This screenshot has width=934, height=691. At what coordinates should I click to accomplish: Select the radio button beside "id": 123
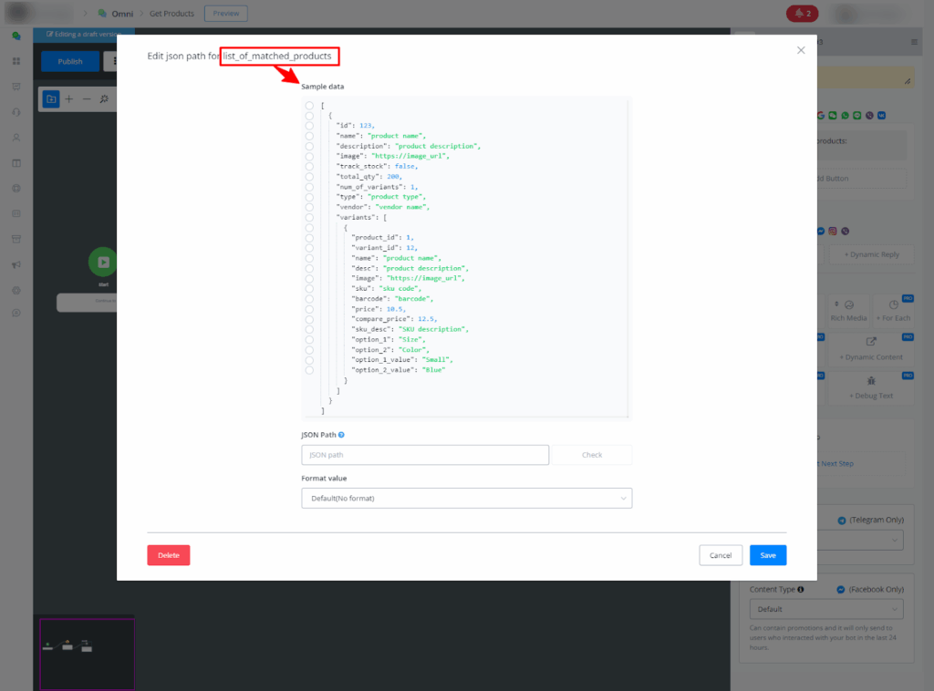(x=310, y=126)
